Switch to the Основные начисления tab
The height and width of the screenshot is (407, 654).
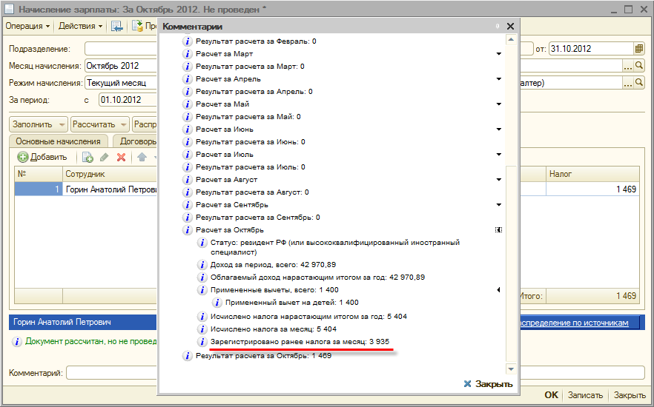58,141
